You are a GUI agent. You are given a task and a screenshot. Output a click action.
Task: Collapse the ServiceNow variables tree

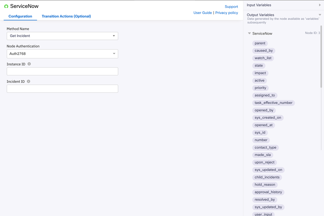click(249, 33)
